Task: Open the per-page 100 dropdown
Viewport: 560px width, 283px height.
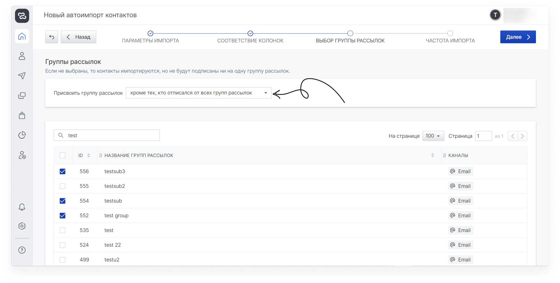Action: click(433, 136)
